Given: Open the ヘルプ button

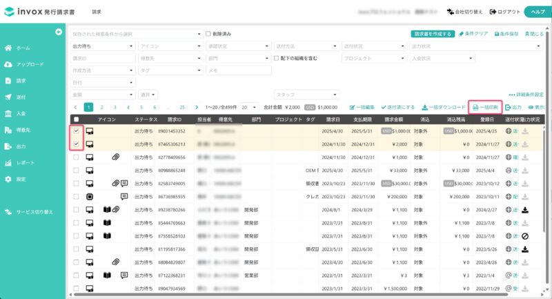Looking at the screenshot, I should coord(538,12).
